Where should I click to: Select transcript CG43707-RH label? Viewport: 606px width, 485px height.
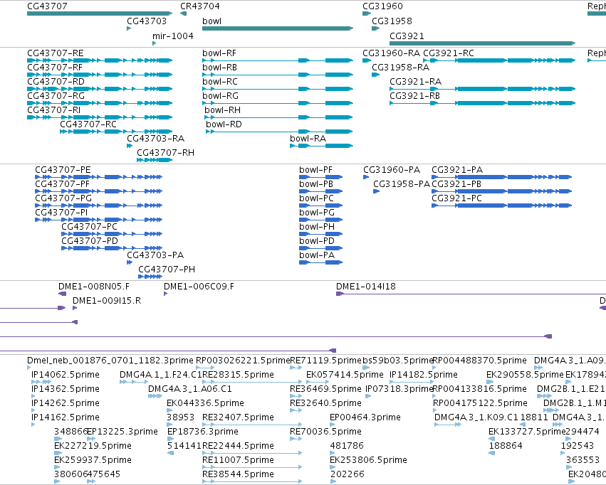(165, 153)
